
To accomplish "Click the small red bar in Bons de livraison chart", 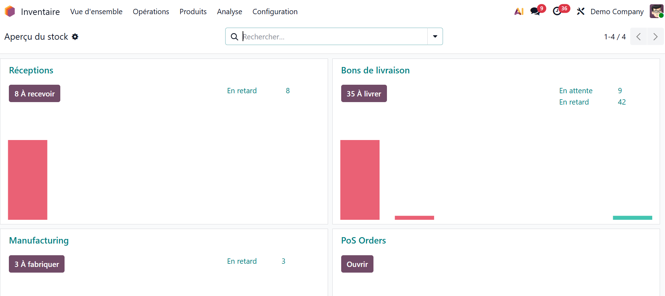I will click(x=414, y=218).
